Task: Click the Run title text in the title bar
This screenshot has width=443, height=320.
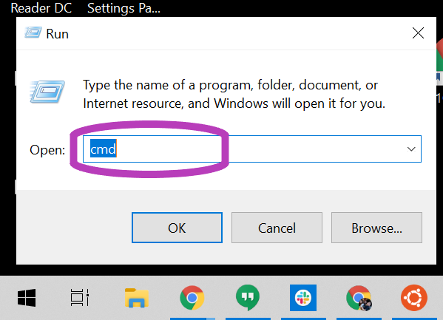Action: tap(58, 34)
